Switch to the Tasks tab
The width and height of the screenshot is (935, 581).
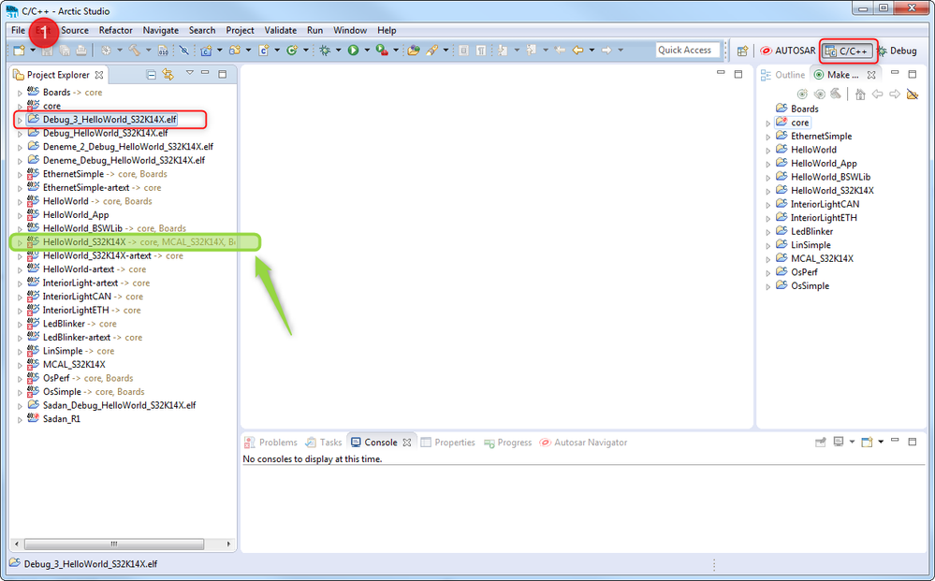click(x=324, y=443)
